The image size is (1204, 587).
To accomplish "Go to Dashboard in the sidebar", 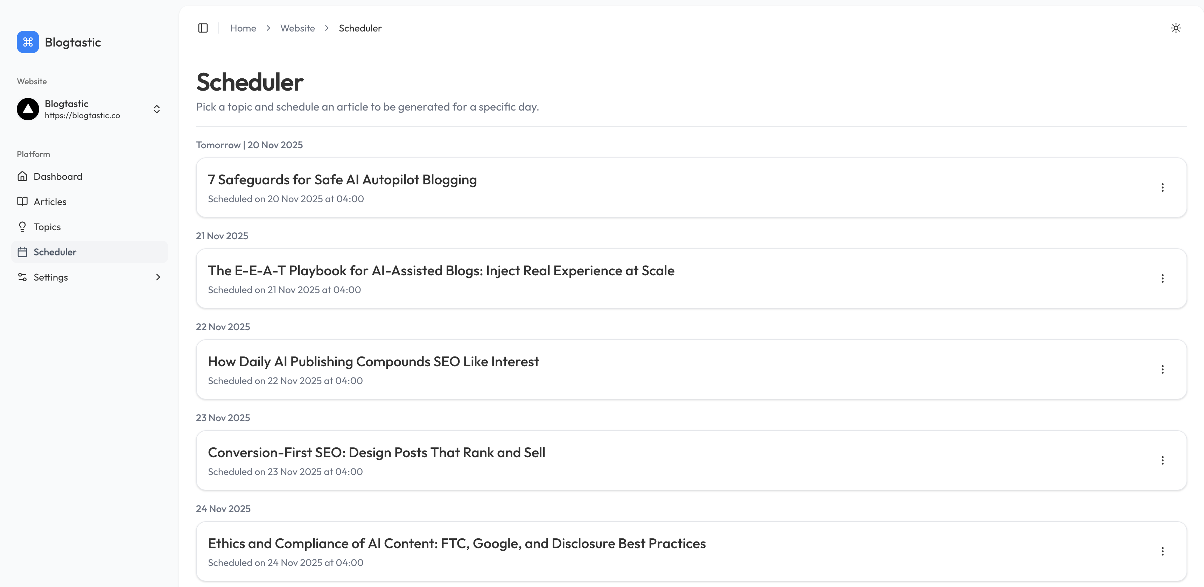I will (58, 177).
